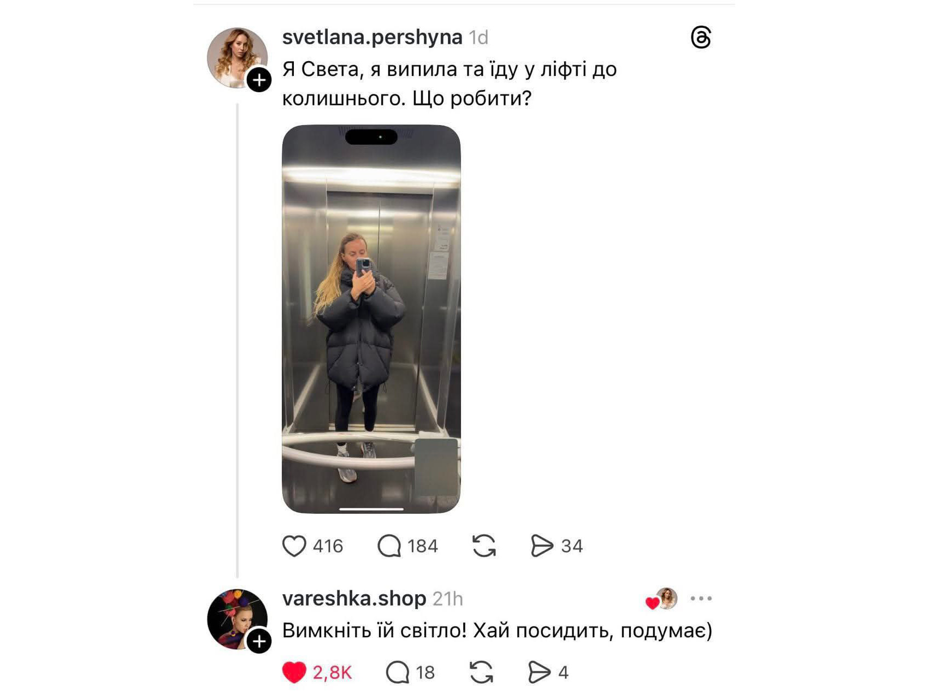This screenshot has width=929, height=699.
Task: Open vareshka.shop username link
Action: pyautogui.click(x=354, y=599)
